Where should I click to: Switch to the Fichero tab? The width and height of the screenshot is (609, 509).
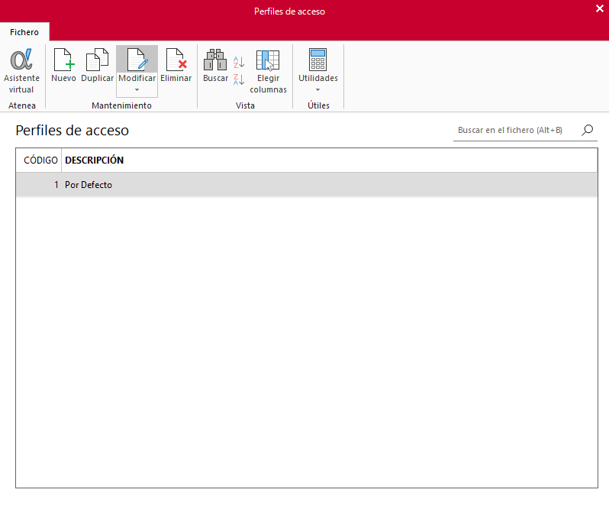[x=24, y=32]
